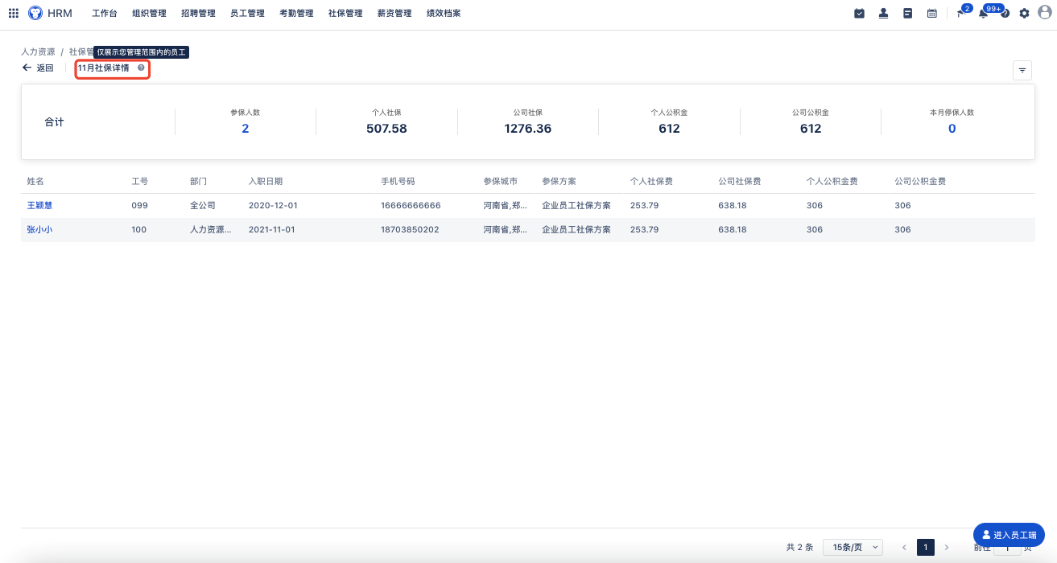
Task: Click the 公司社保费 column header
Action: (x=740, y=181)
